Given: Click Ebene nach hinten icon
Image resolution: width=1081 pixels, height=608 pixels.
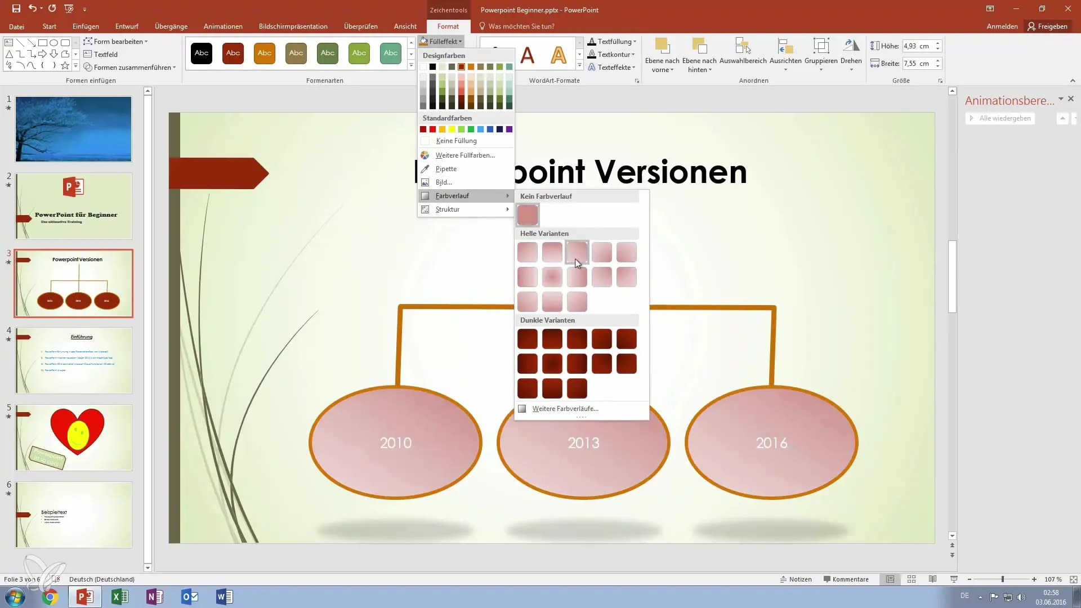Looking at the screenshot, I should coord(699,47).
